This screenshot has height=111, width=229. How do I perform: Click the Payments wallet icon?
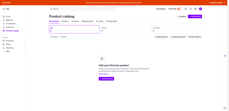tap(4, 41)
